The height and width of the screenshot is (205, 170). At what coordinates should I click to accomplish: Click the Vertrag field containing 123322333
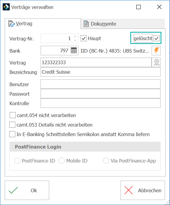tap(96, 62)
